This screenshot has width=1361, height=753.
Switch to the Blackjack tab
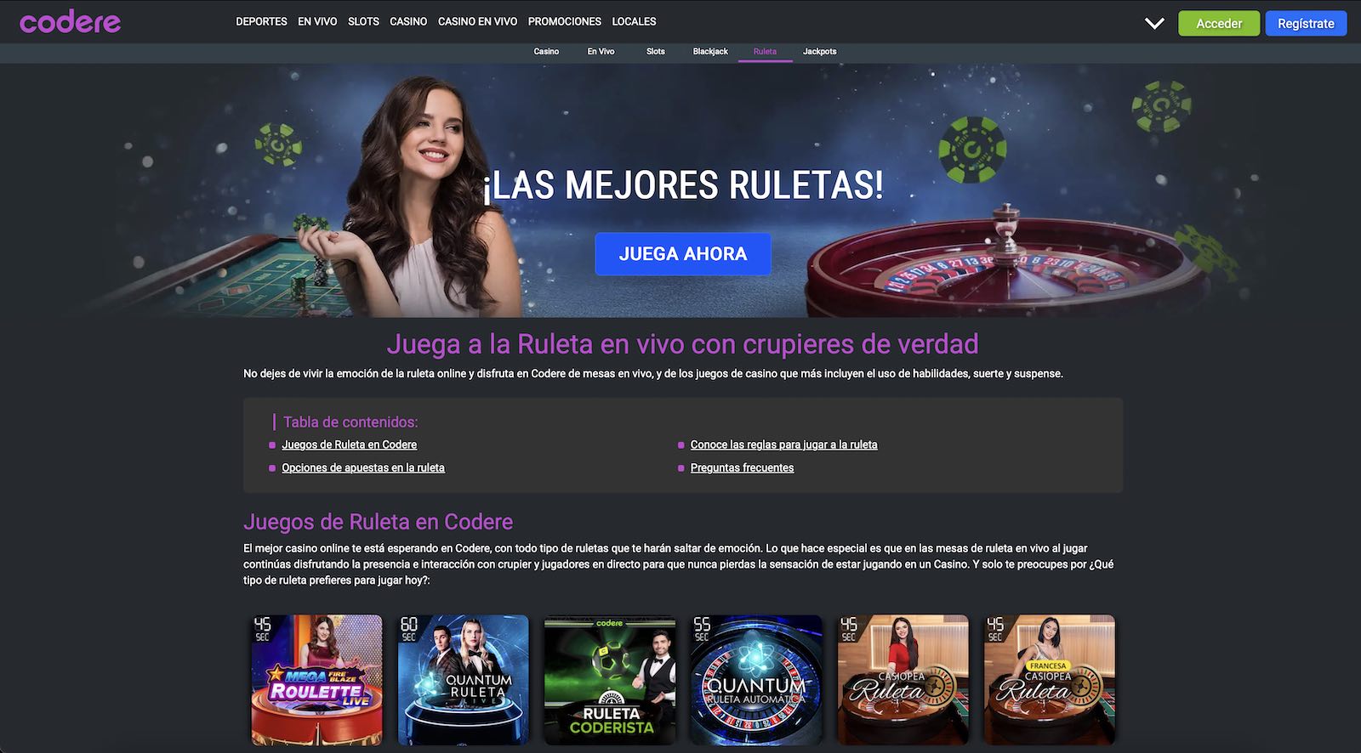[710, 52]
